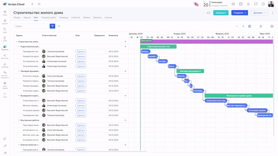The image size is (278, 156).
Task: Expand the Документ dropdown
Action: [259, 13]
